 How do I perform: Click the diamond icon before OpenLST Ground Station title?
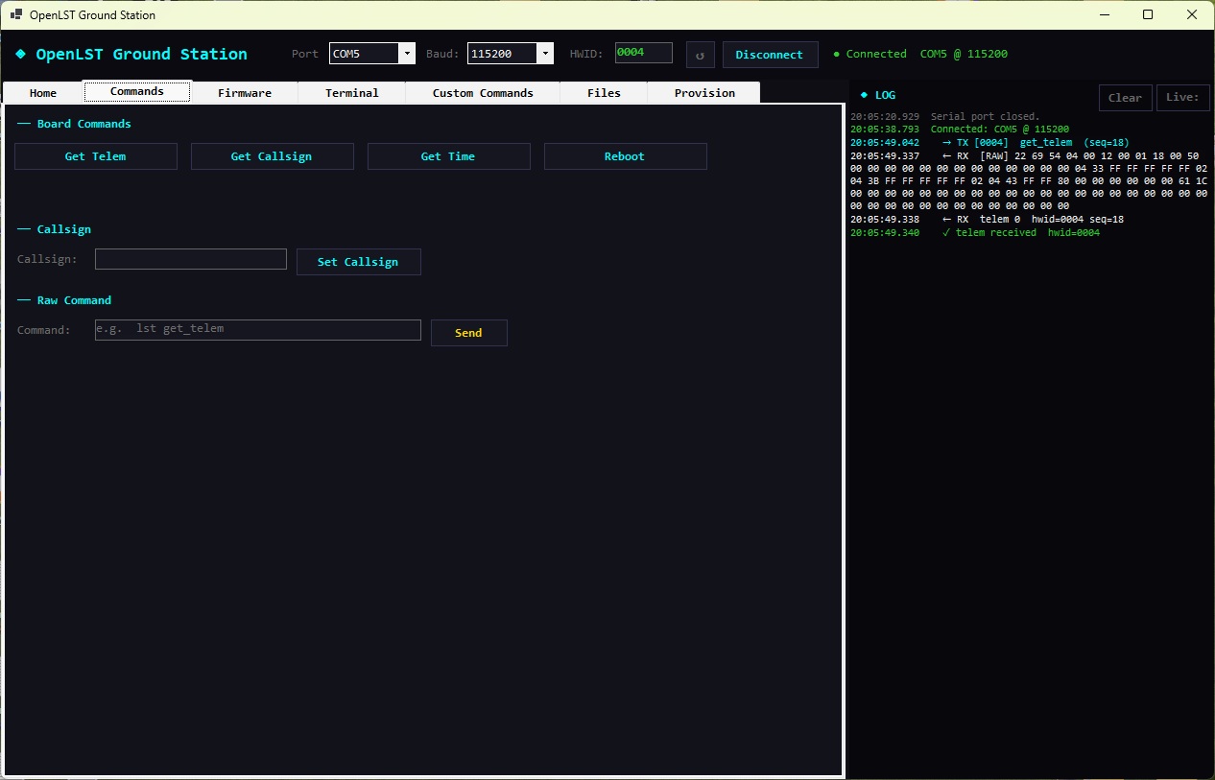[x=20, y=54]
